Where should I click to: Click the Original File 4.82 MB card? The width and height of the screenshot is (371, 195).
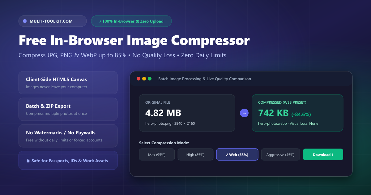pyautogui.click(x=187, y=113)
